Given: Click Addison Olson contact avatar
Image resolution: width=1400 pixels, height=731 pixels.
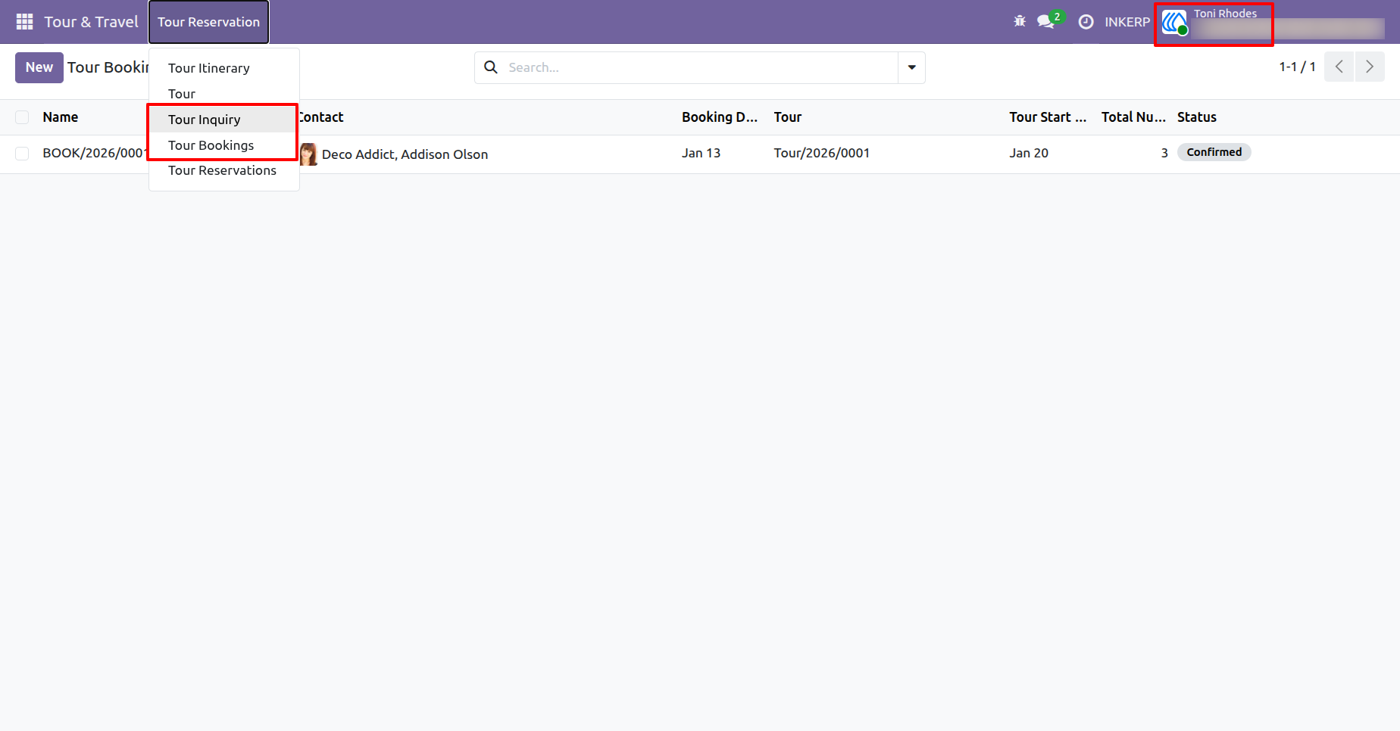Looking at the screenshot, I should pos(308,154).
